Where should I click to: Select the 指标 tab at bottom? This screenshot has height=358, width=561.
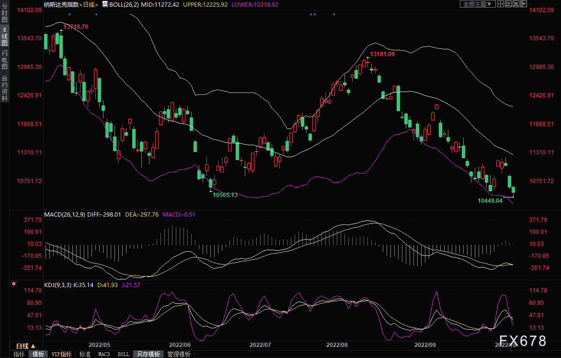[19, 354]
